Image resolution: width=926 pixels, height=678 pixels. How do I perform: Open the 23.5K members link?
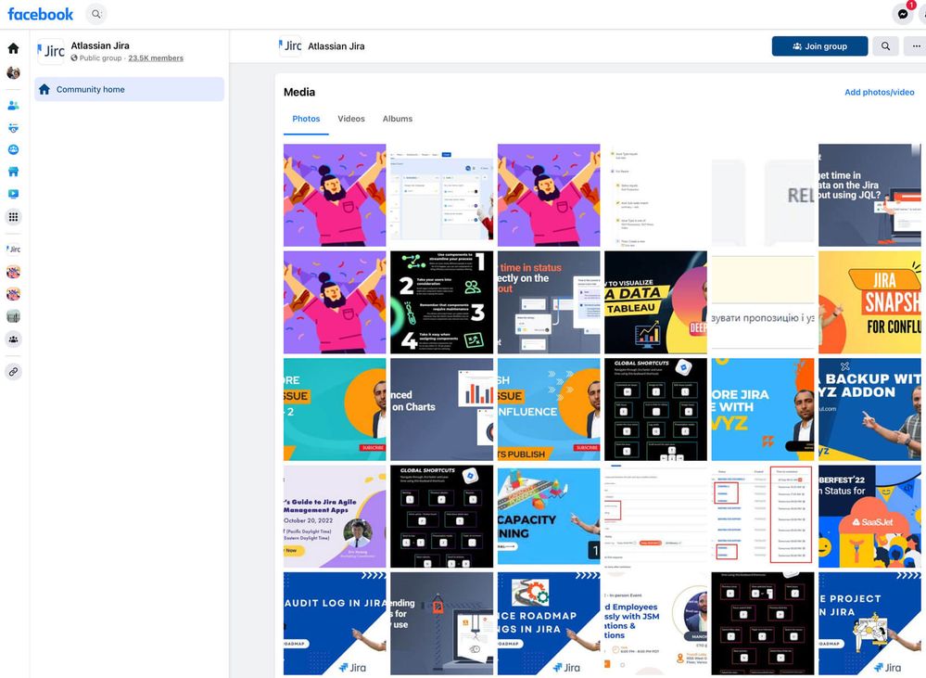(x=156, y=58)
